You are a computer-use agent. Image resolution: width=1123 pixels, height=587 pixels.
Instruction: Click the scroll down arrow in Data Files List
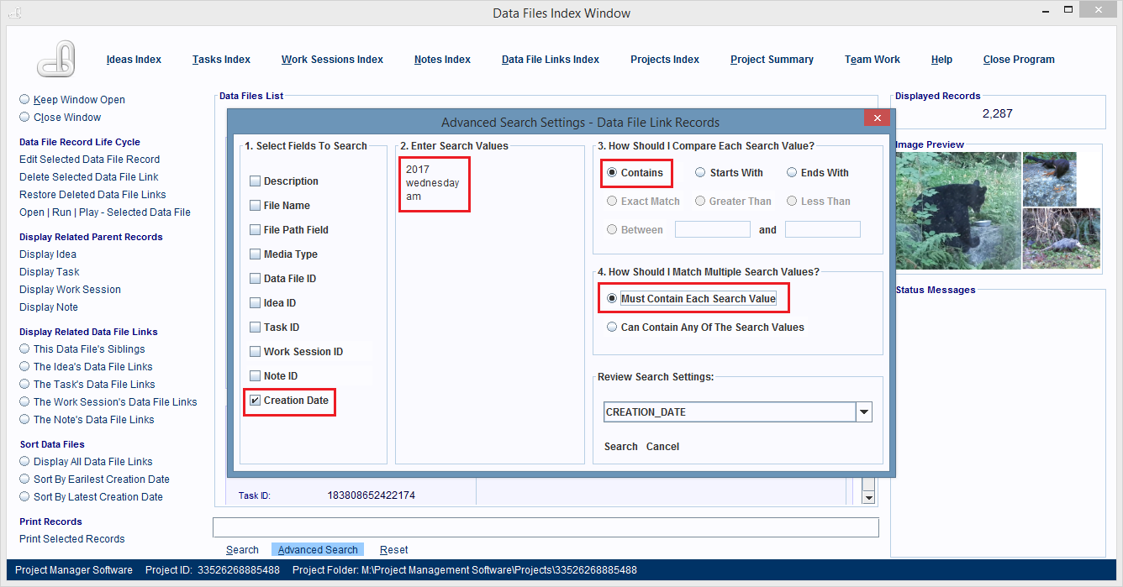(x=869, y=498)
